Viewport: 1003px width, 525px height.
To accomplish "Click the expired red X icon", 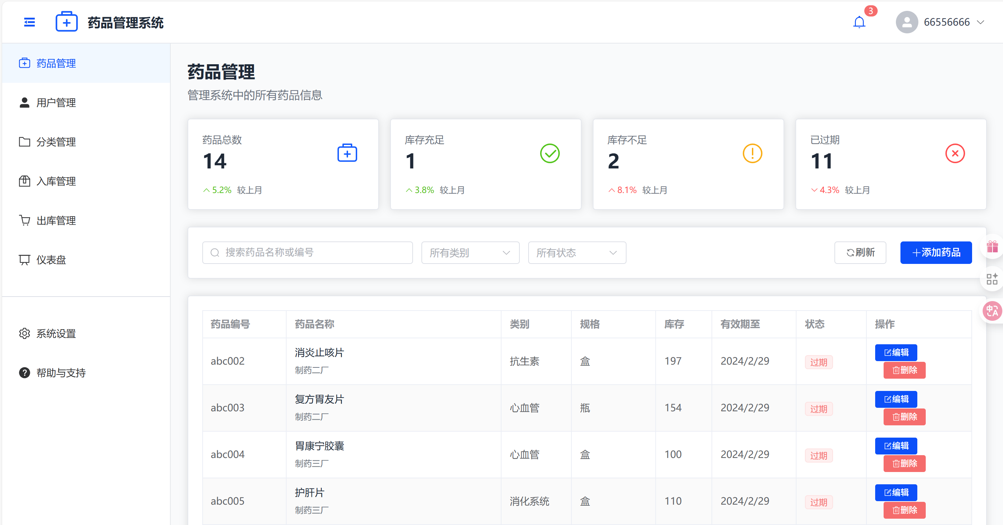I will click(x=955, y=153).
